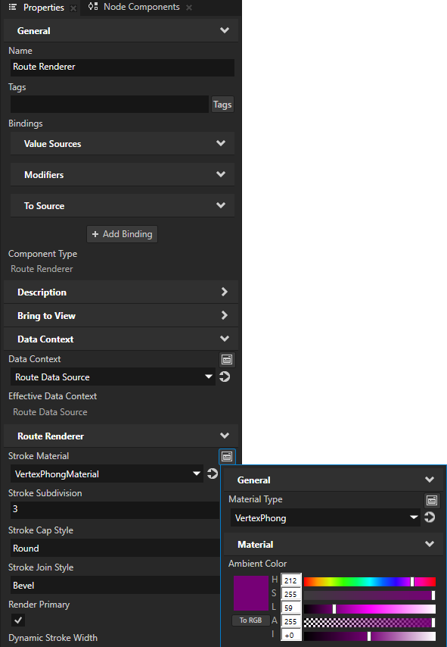The image size is (447, 647).
Task: Click the Dynamic Stroke Width label
Action: click(53, 637)
